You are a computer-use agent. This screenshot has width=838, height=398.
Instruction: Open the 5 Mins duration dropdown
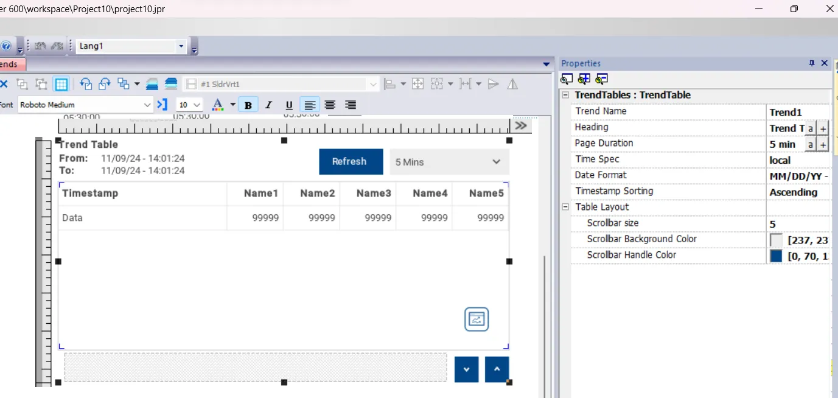[x=449, y=161]
